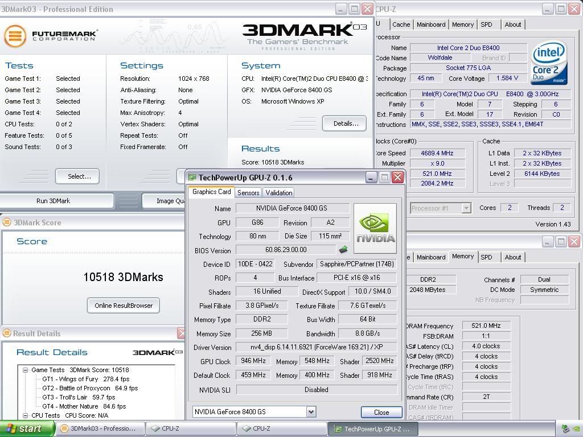
Task: Open About tab in lower CPU-Z window
Action: pos(513,257)
